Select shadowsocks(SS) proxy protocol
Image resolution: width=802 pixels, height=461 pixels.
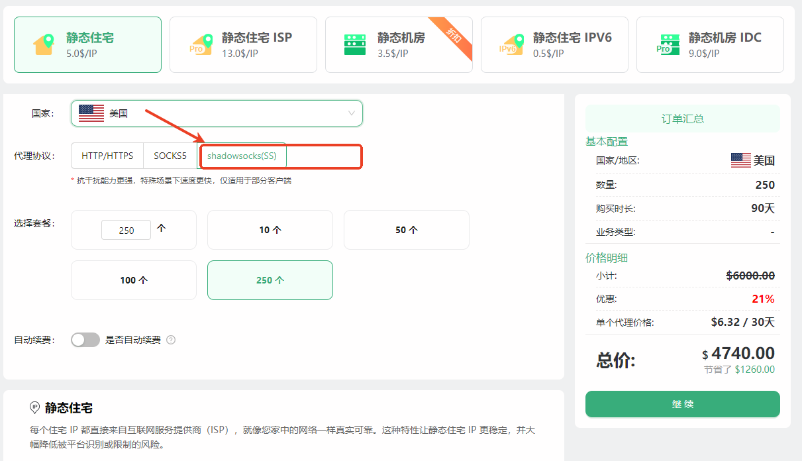pyautogui.click(x=242, y=156)
